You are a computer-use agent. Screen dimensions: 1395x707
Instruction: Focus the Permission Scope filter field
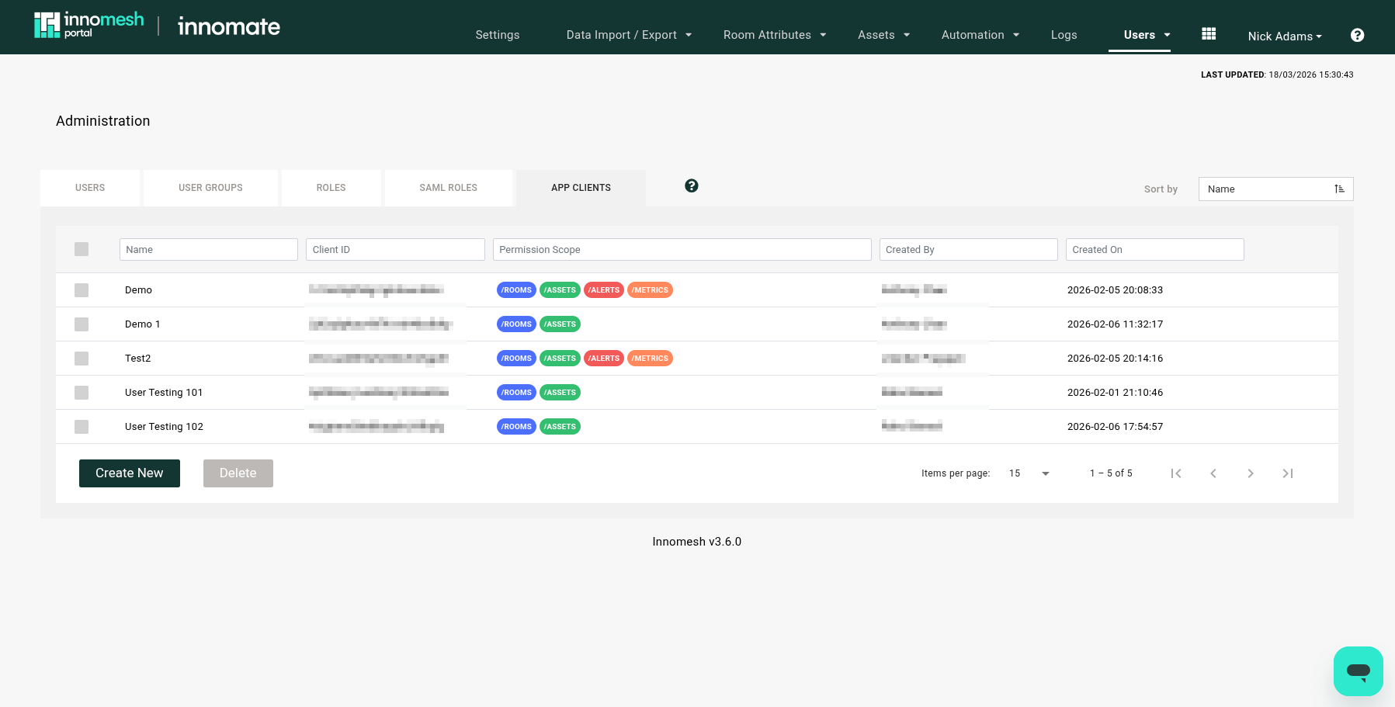682,249
